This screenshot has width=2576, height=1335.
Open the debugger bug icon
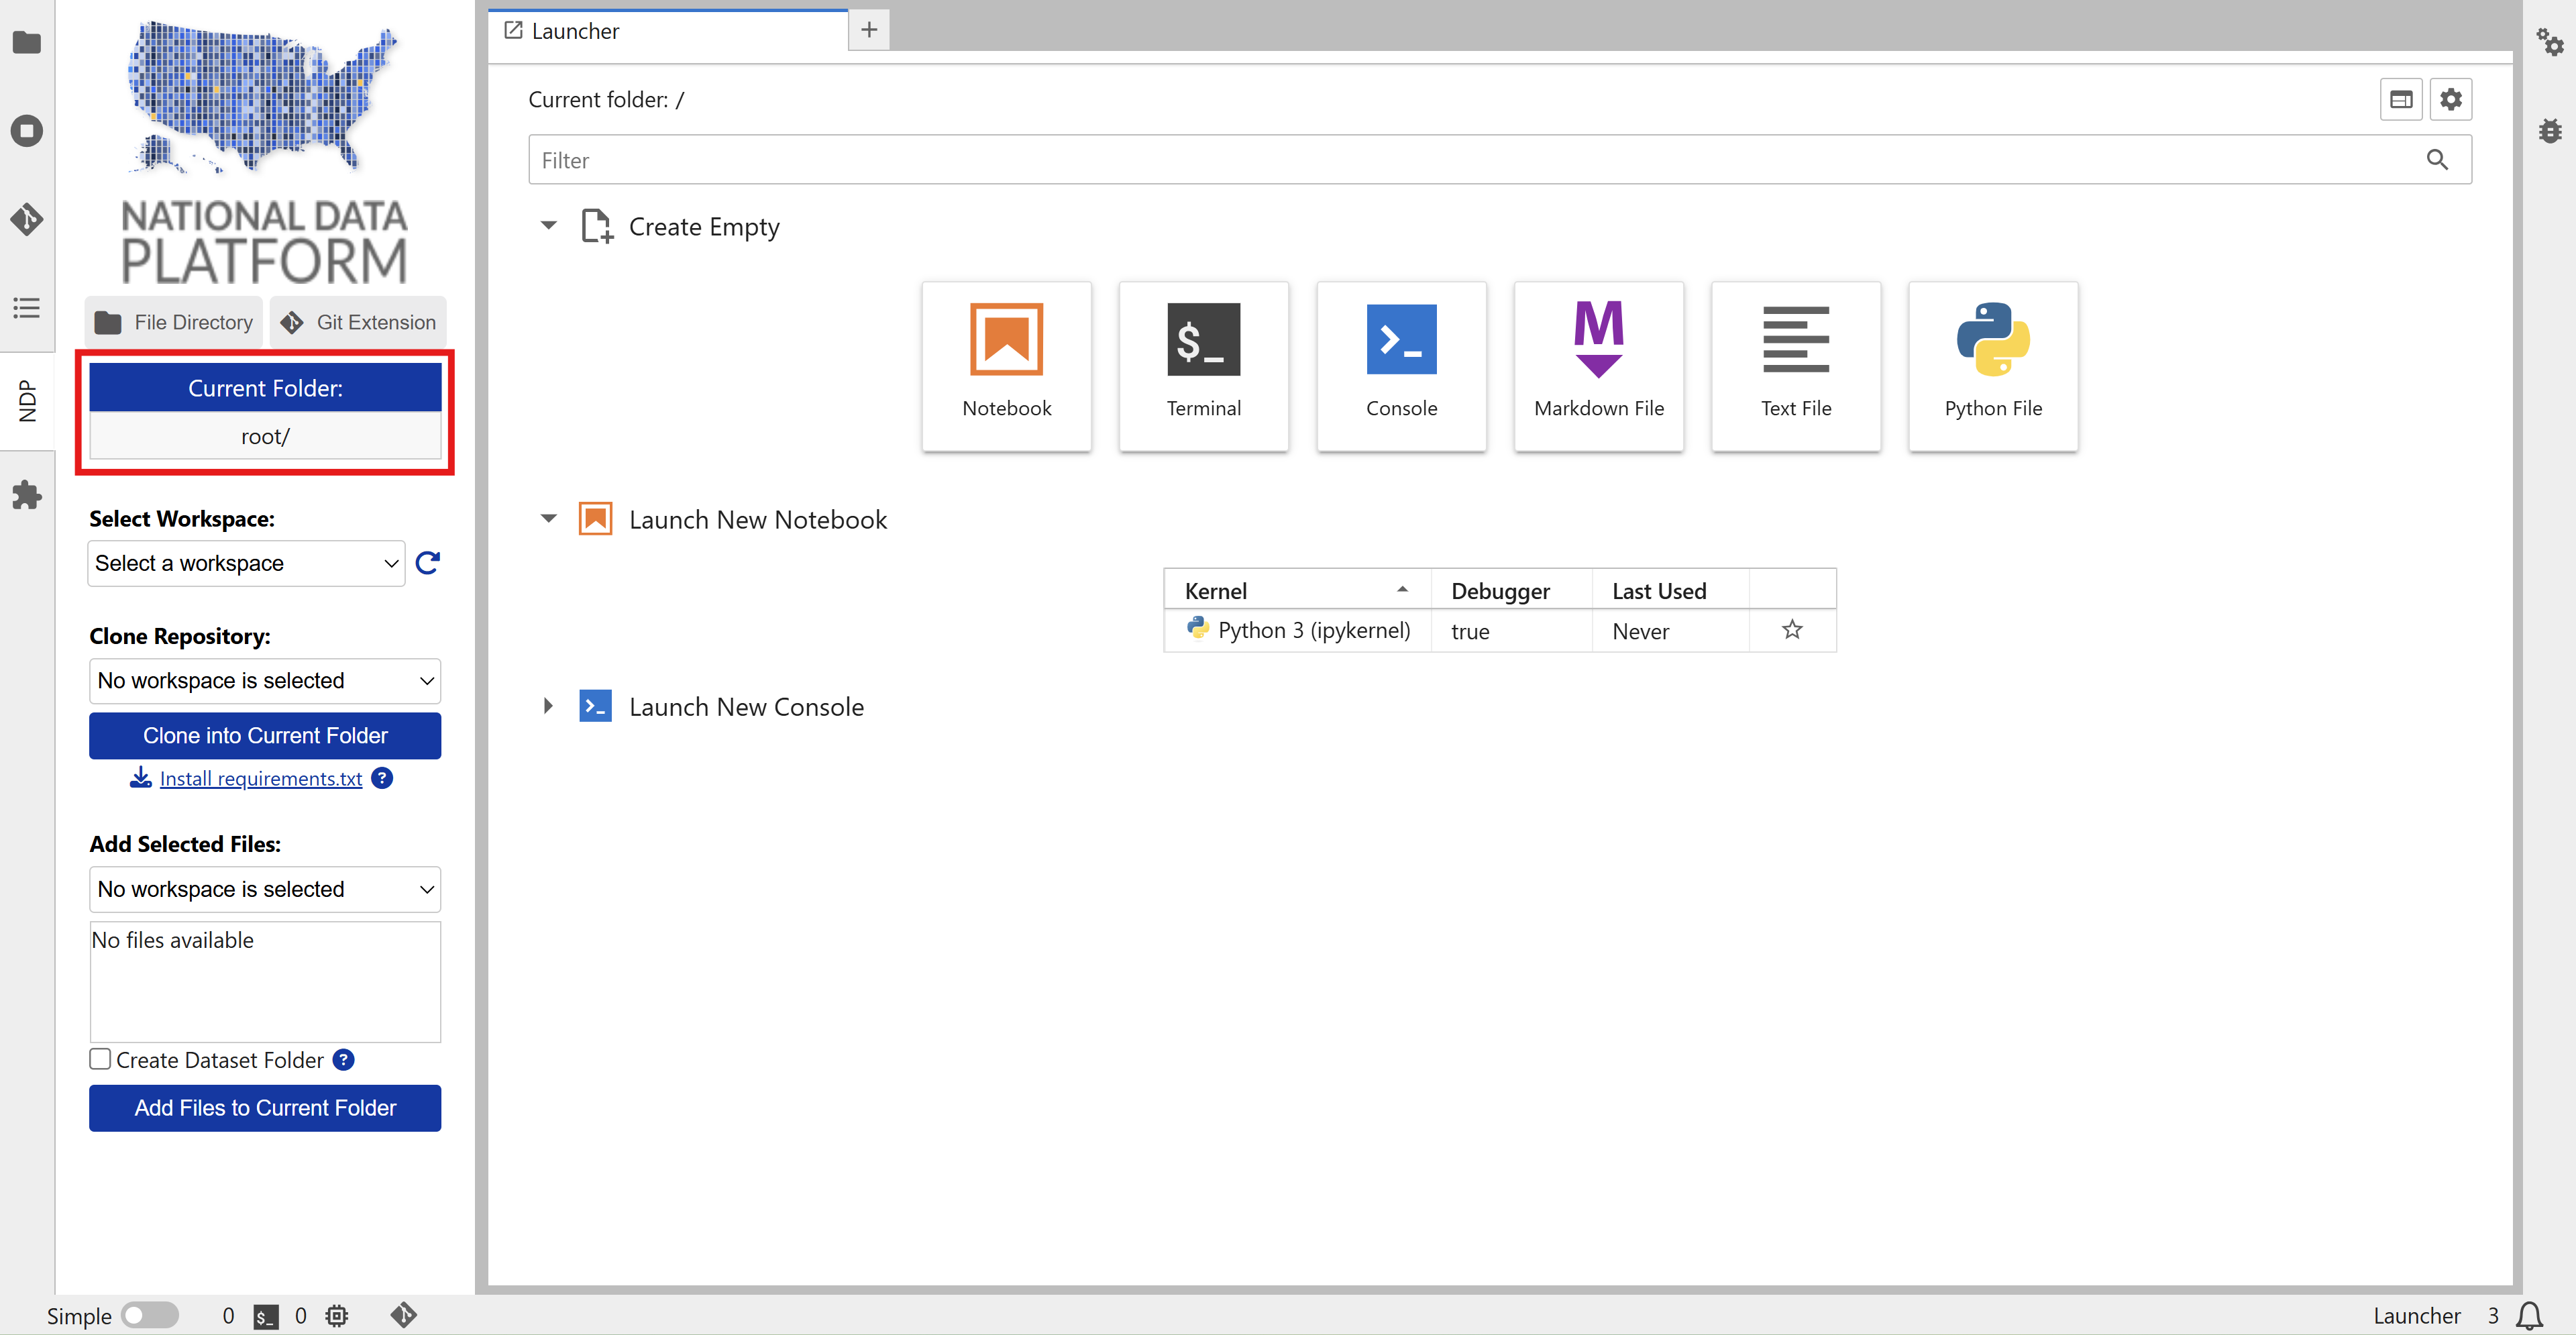click(2549, 131)
